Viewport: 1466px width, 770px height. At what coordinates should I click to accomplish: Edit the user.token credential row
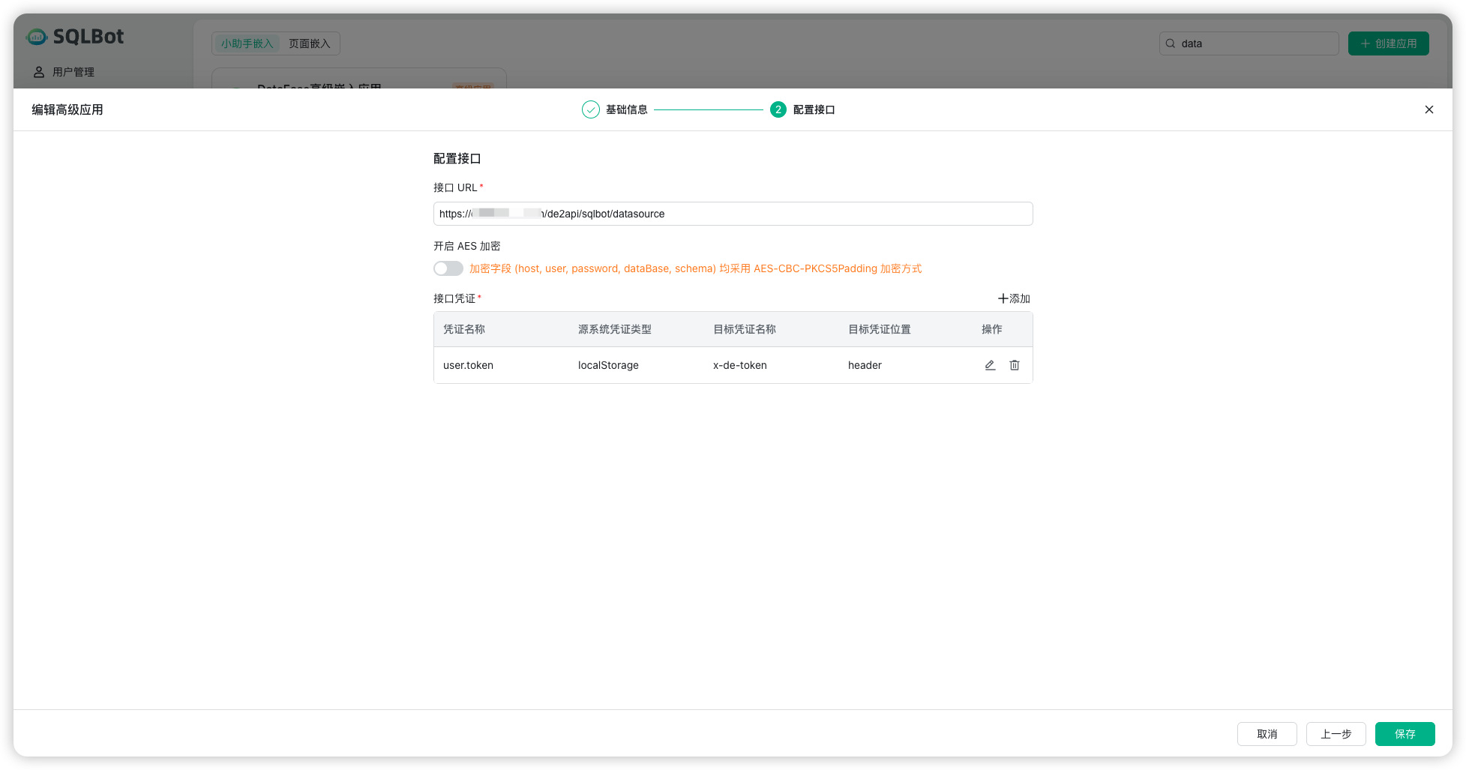(990, 365)
